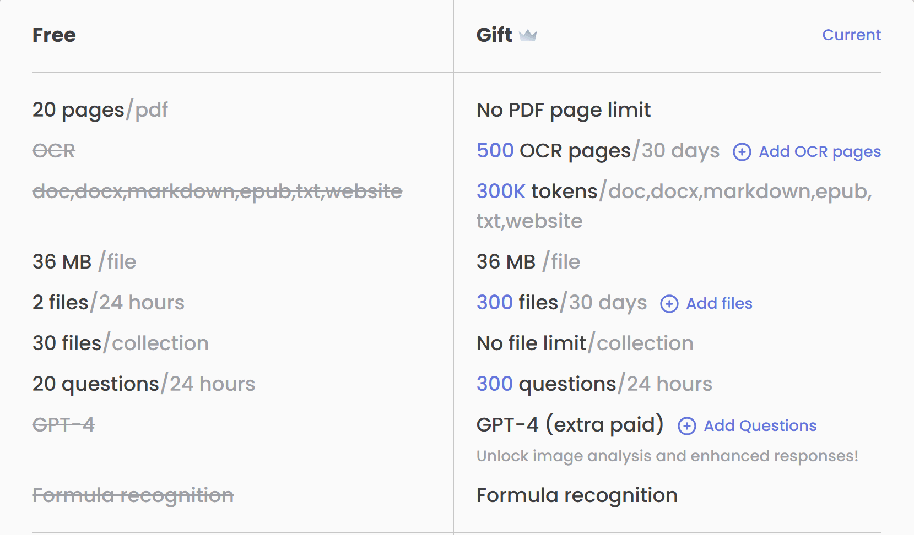Click the crossed-out GPT-4 item under Free
The height and width of the screenshot is (535, 914).
pyautogui.click(x=63, y=425)
